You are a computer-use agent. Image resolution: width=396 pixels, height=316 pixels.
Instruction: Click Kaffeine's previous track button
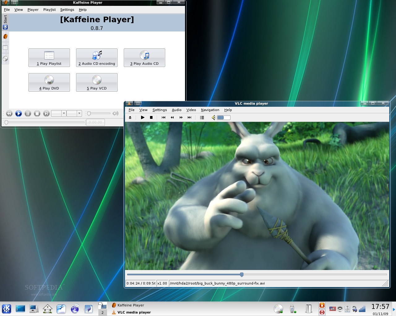9,114
